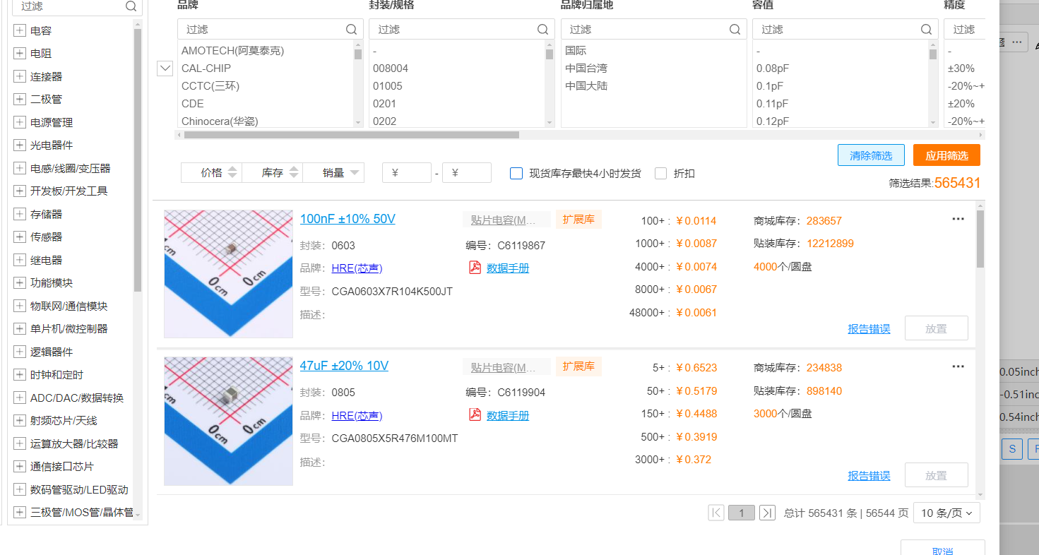Open the 10 条/页 page size dropdown

pos(946,513)
